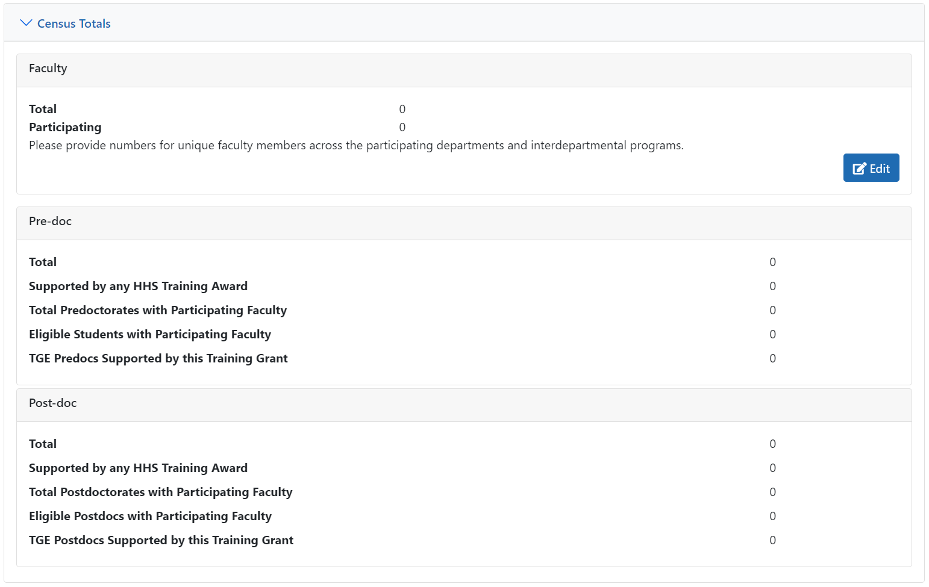Click the Edit button in Faculty section
929x587 pixels.
click(871, 168)
